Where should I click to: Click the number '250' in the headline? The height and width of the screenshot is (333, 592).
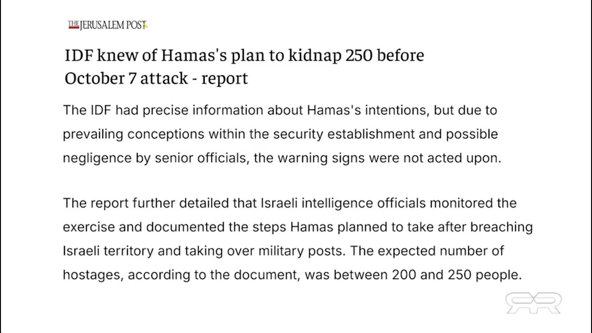[358, 55]
